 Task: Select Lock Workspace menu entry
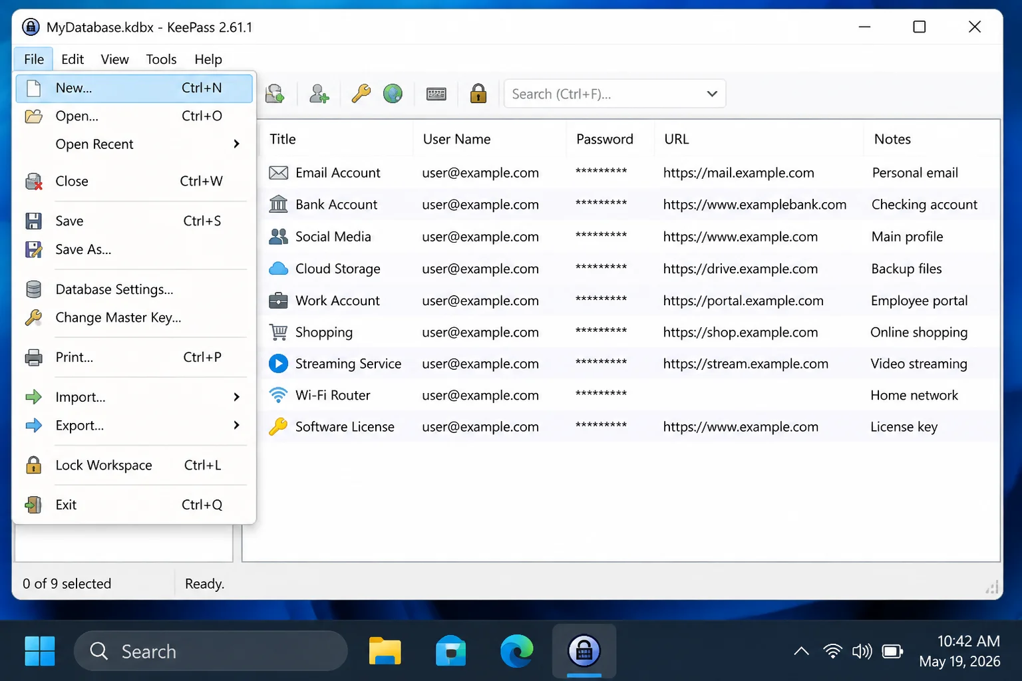click(134, 465)
